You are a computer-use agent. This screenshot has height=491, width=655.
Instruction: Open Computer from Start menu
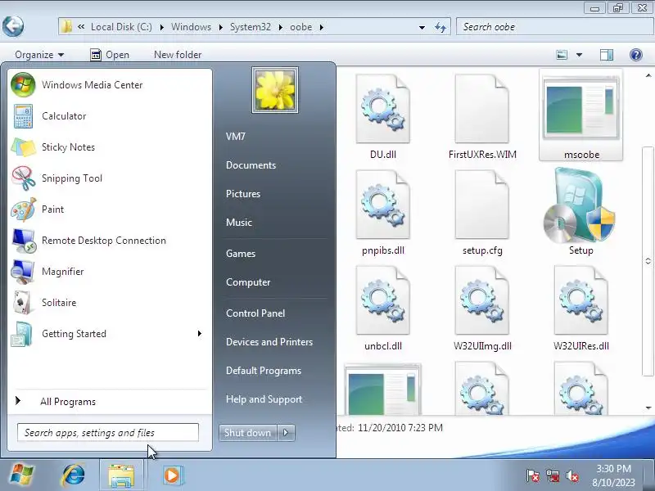point(248,282)
